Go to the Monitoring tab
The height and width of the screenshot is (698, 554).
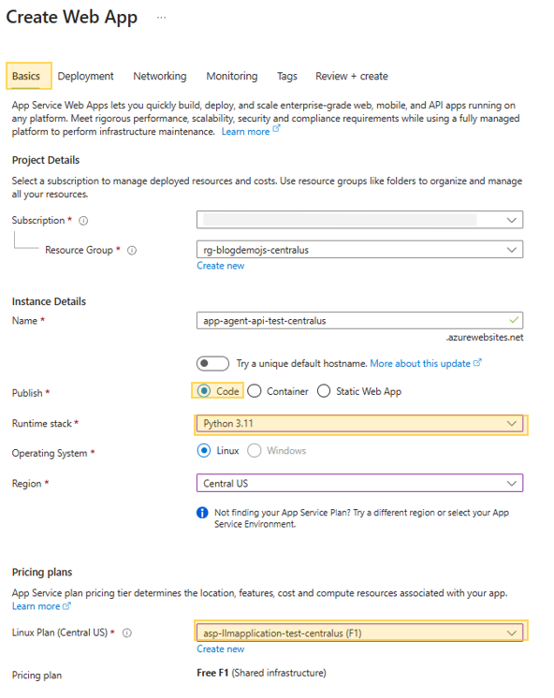[x=232, y=76]
